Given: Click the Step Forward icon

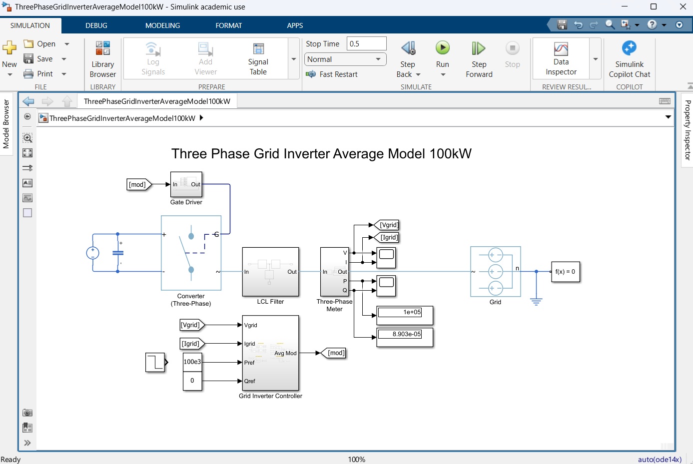Looking at the screenshot, I should coord(479,48).
